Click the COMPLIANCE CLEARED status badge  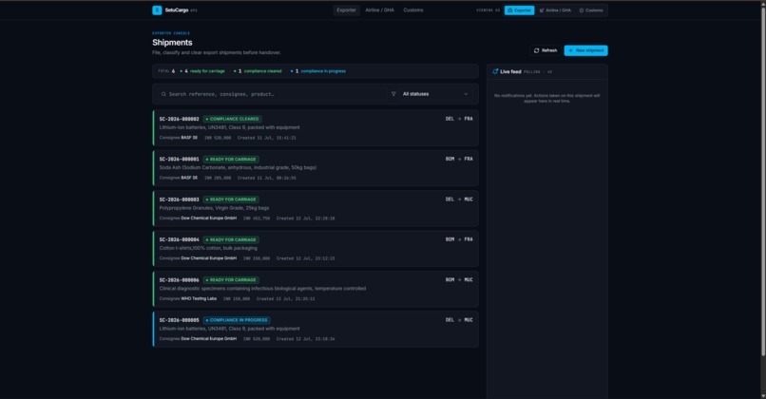[232, 119]
